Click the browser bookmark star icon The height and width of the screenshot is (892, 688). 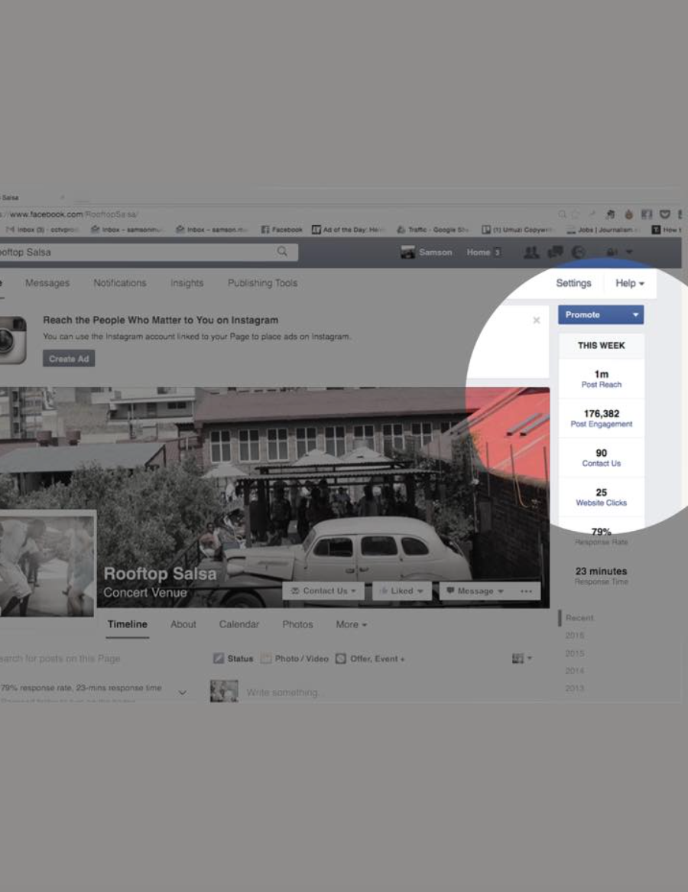tap(576, 214)
